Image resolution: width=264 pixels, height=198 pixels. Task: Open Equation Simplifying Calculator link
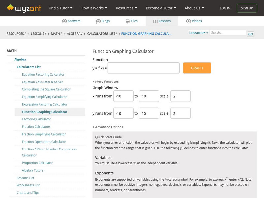pos(44,97)
